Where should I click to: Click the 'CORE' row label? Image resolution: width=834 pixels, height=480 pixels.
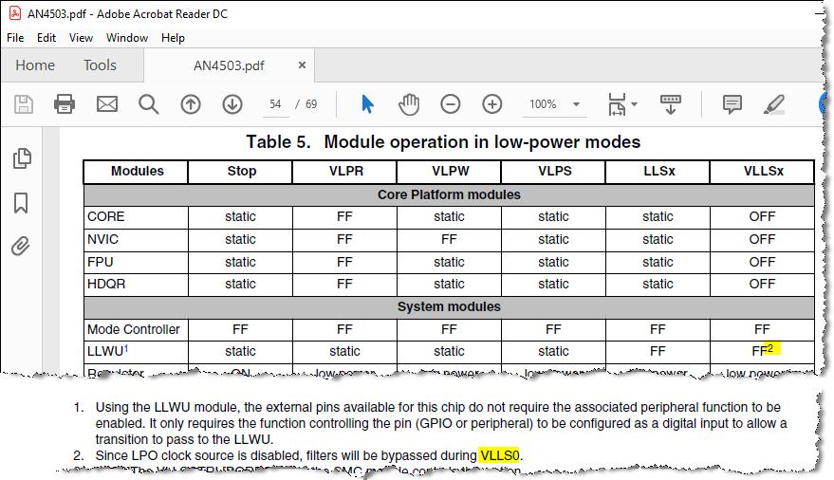(x=106, y=217)
